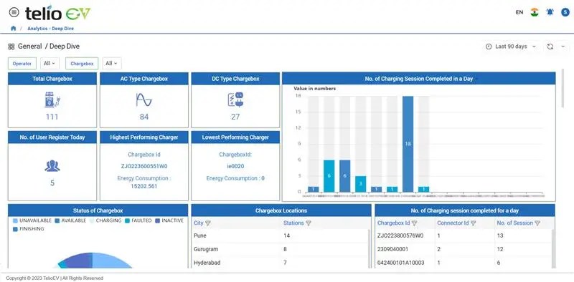
Task: Go to the home breadcrumb icon
Action: point(14,28)
